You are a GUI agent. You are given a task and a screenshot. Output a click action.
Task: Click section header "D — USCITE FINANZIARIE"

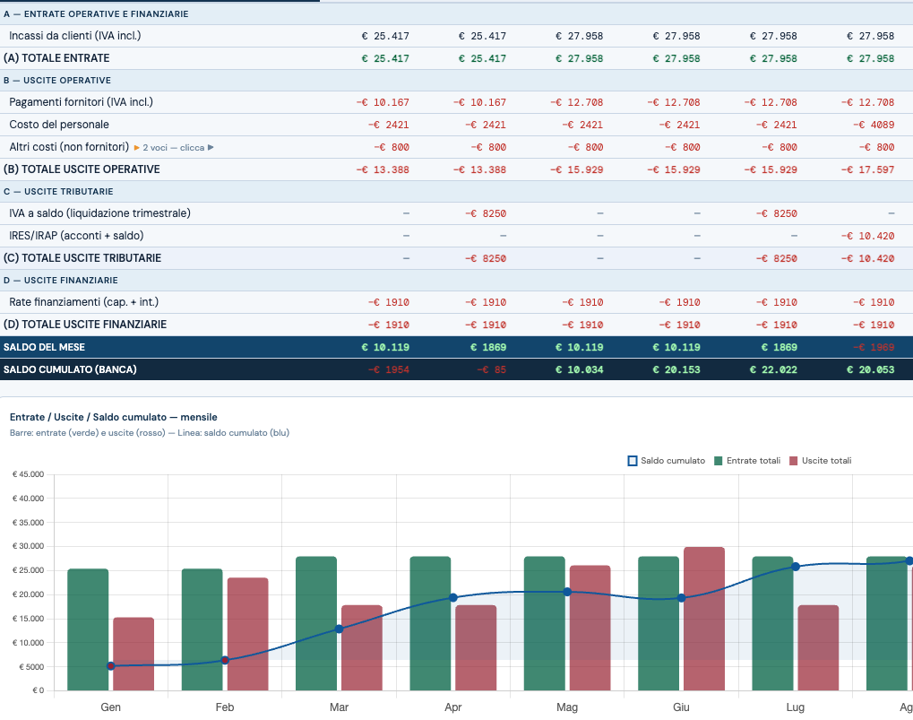pyautogui.click(x=61, y=280)
